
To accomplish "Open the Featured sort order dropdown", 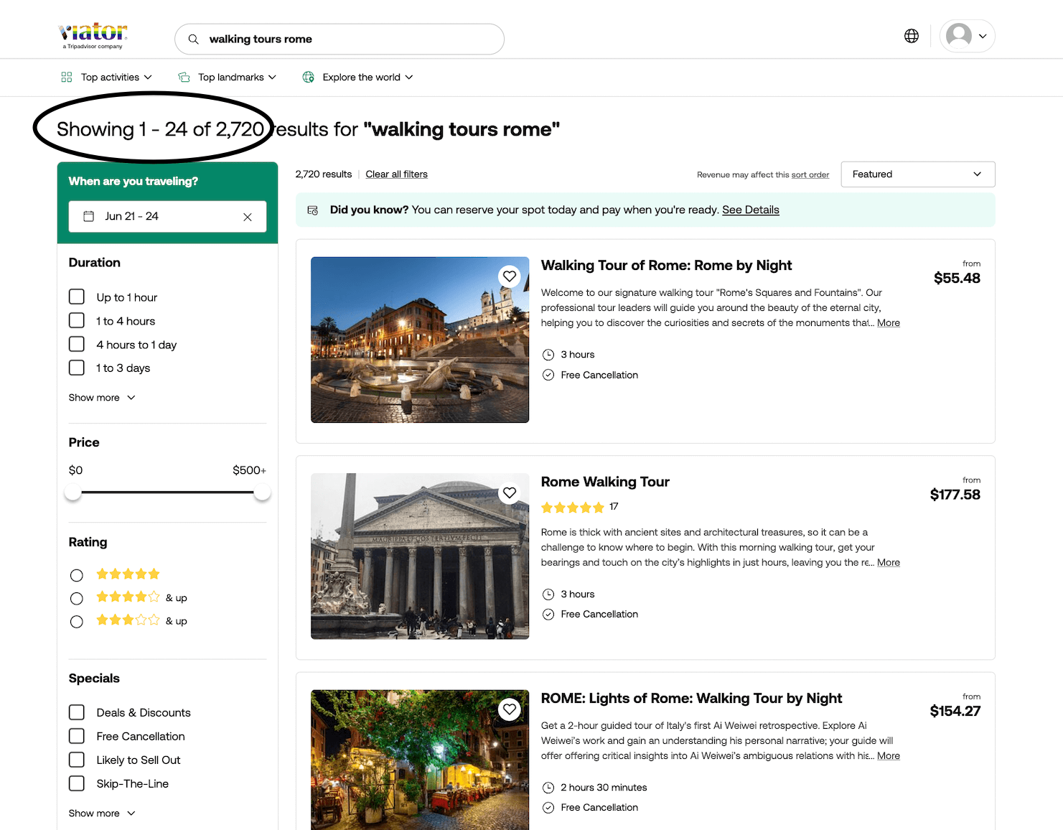I will (917, 174).
